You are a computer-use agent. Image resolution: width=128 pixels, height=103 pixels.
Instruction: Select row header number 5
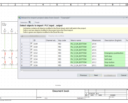pos(25,56)
